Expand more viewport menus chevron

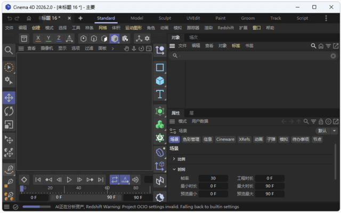112,48
